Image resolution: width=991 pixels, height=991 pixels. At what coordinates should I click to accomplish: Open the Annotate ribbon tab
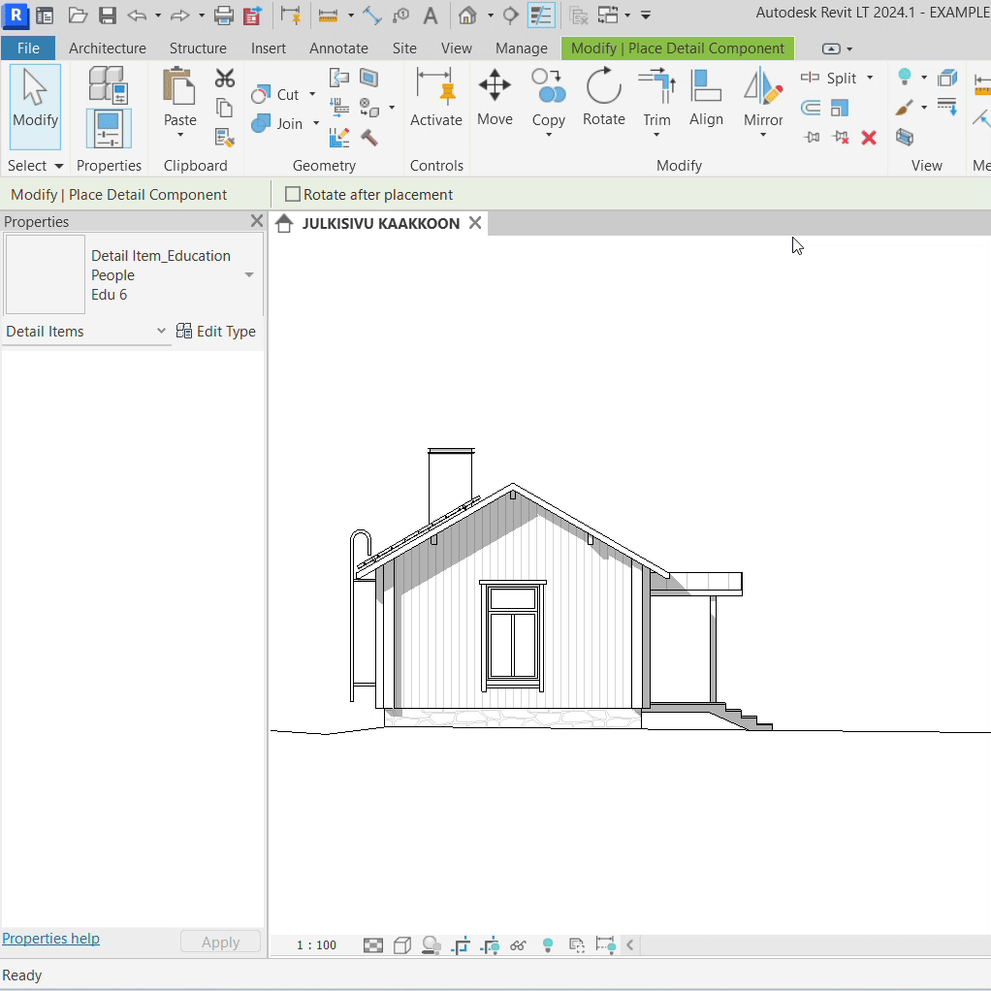(338, 48)
